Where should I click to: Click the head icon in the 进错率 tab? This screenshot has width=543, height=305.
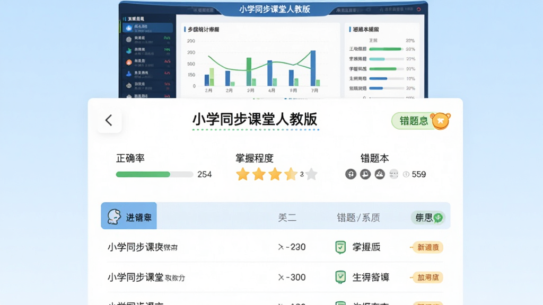pos(114,217)
